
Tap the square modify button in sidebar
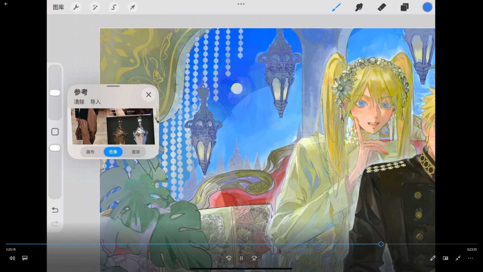pyautogui.click(x=55, y=132)
